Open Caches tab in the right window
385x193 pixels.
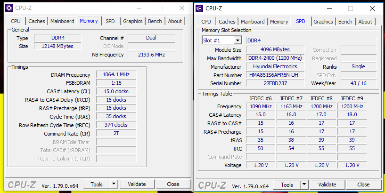pyautogui.click(x=227, y=22)
